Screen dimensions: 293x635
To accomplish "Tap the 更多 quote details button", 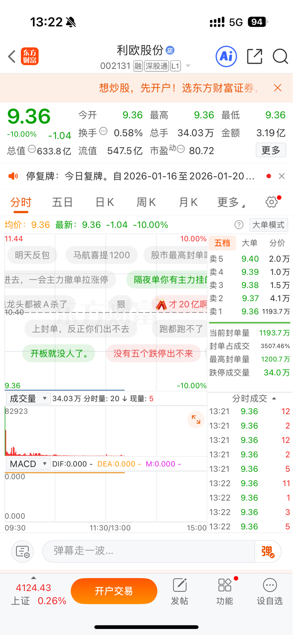I will tap(271, 150).
